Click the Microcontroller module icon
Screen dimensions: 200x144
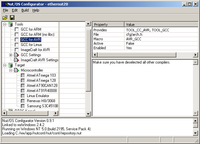click(16, 70)
